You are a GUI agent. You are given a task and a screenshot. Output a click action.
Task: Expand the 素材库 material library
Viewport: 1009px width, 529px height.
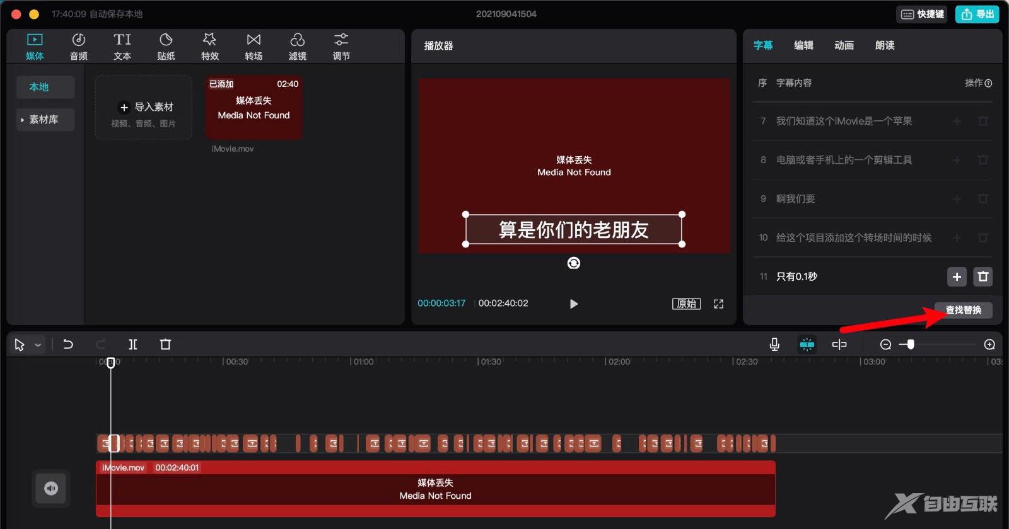(45, 120)
